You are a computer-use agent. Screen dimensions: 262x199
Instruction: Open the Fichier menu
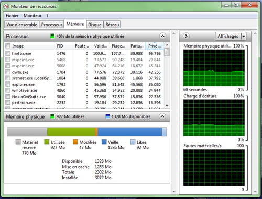[x=12, y=16]
